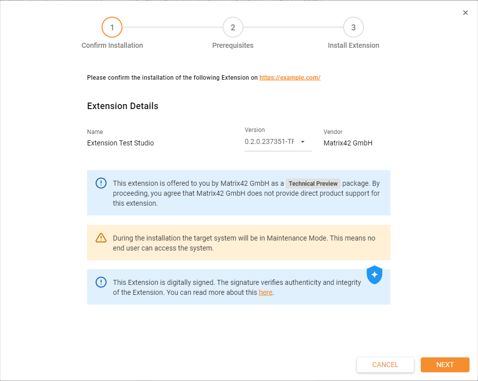Click the Extension Test Studio name text
478x381 pixels.
tap(120, 143)
